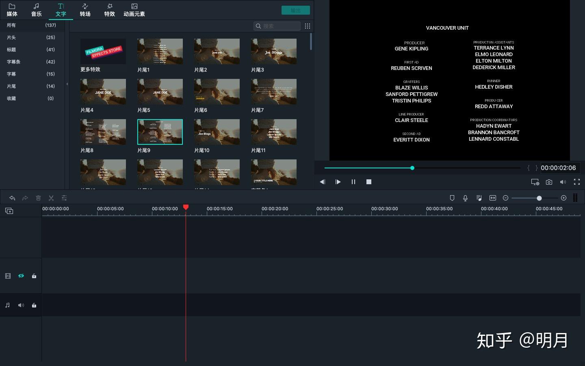
Task: Open the 特效 effects tab
Action: coord(110,10)
